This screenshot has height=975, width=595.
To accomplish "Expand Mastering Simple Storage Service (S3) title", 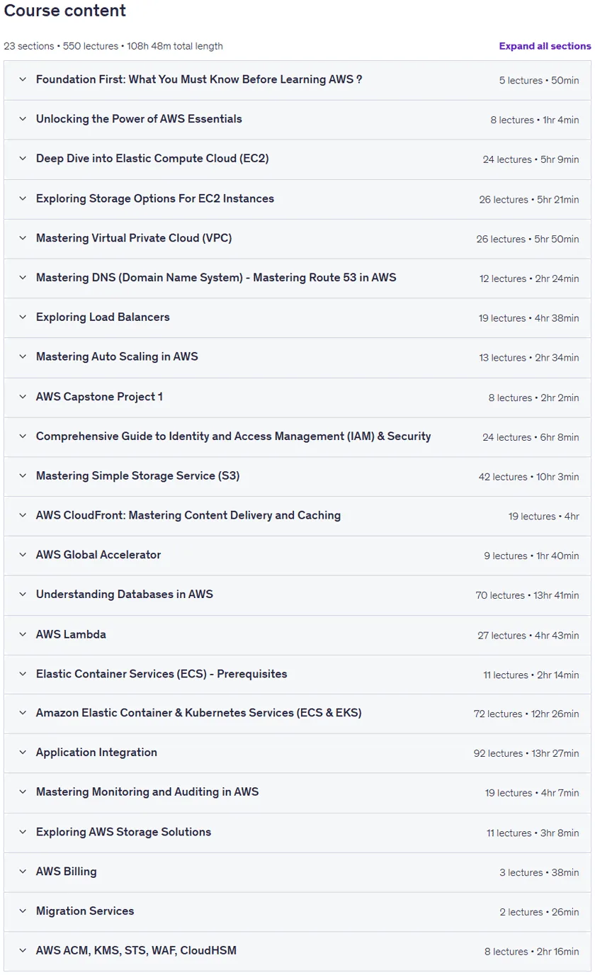I will tap(137, 476).
